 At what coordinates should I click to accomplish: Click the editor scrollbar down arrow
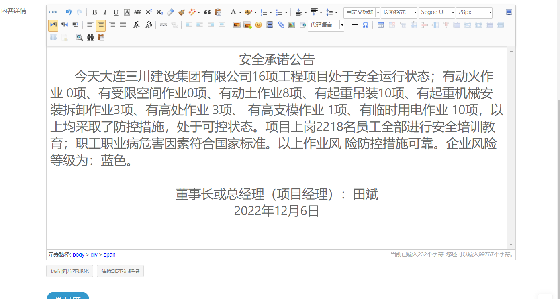511,244
